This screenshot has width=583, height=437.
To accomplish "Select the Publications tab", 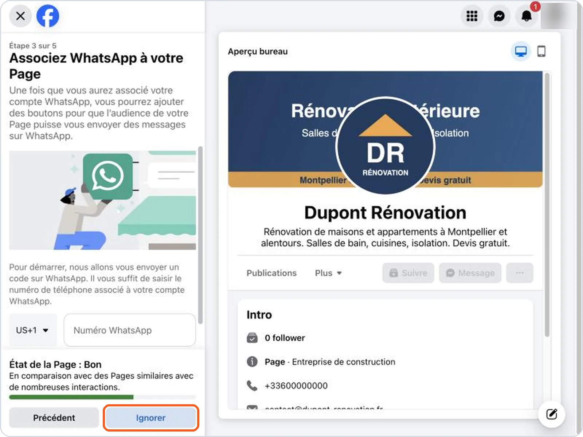I will [271, 273].
